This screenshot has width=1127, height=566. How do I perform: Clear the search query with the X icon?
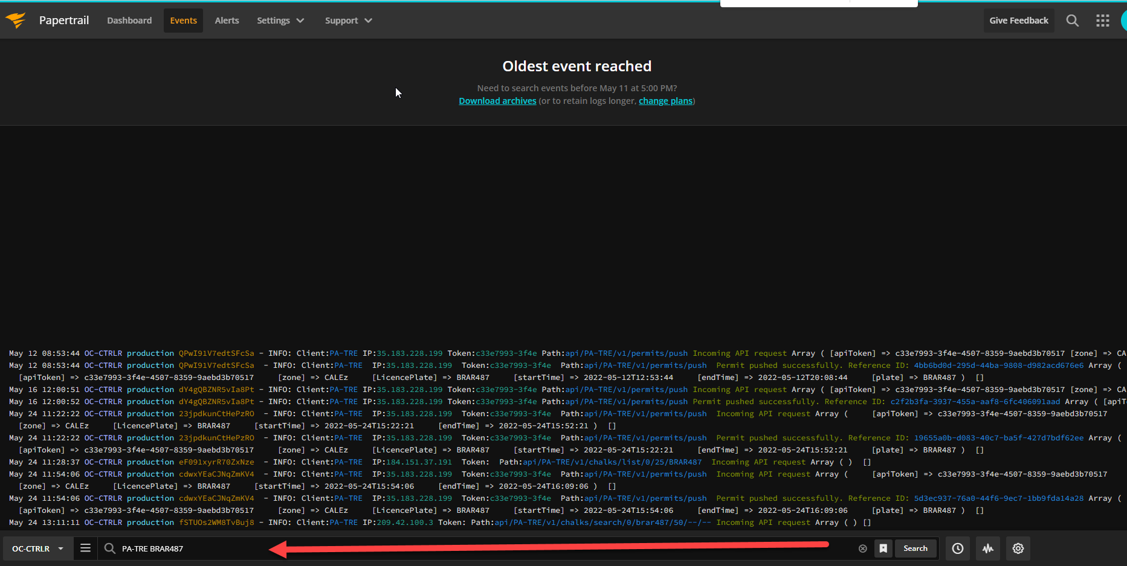pos(862,548)
